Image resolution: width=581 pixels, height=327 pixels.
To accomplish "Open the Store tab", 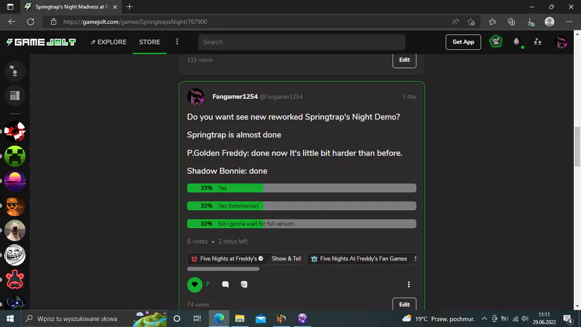I will click(x=150, y=42).
